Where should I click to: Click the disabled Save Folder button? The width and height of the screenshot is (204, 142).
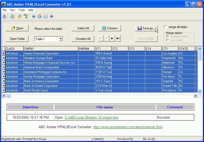coord(146,39)
